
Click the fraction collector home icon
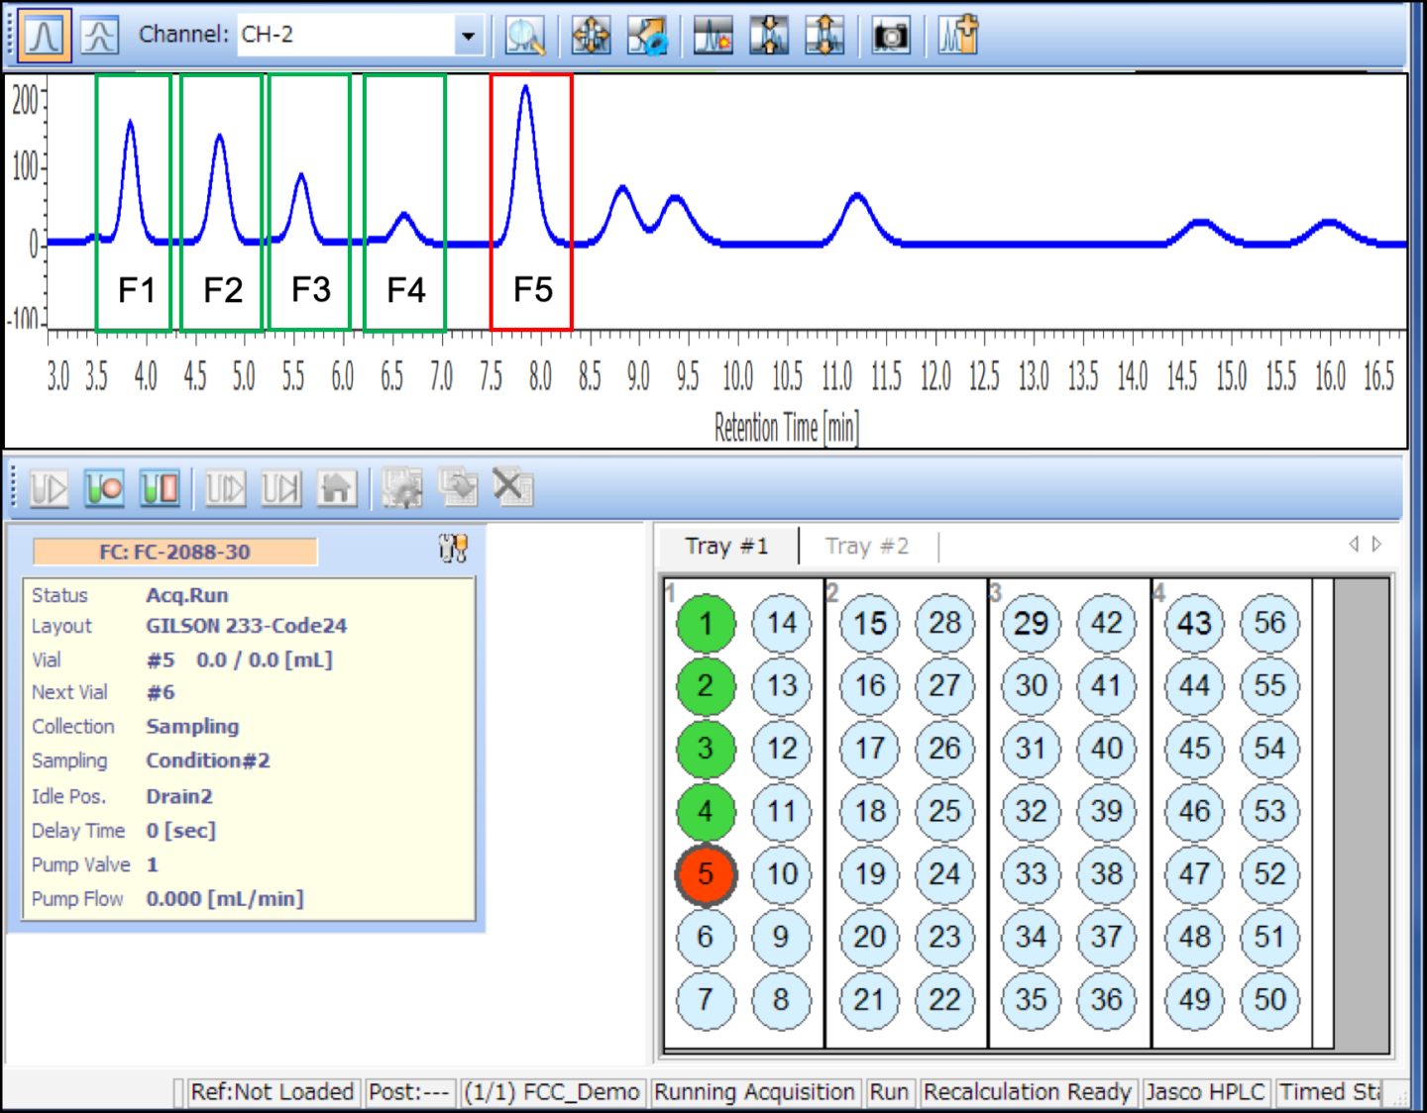tap(337, 488)
